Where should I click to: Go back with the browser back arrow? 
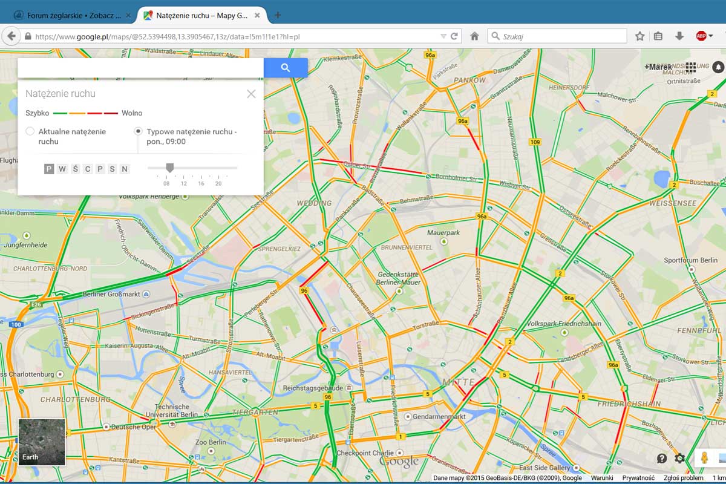pos(11,36)
